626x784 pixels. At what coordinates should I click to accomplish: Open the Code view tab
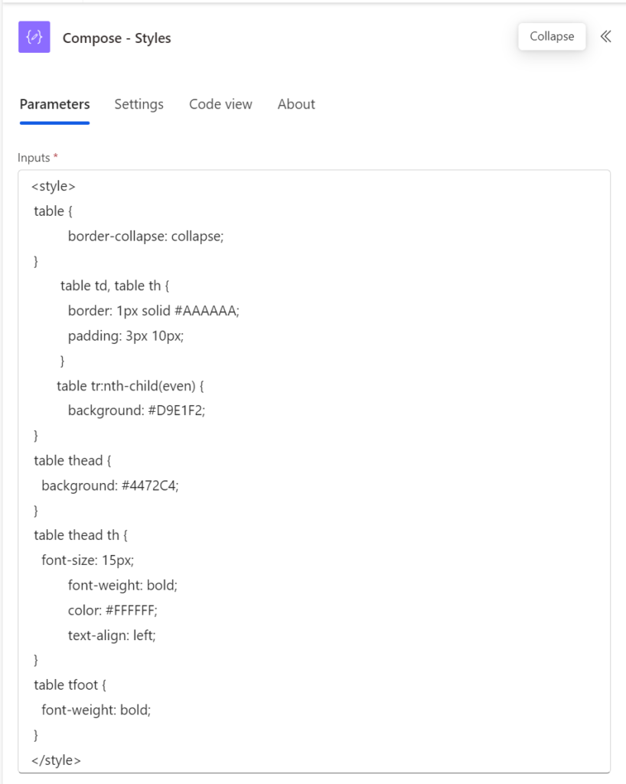(x=220, y=104)
